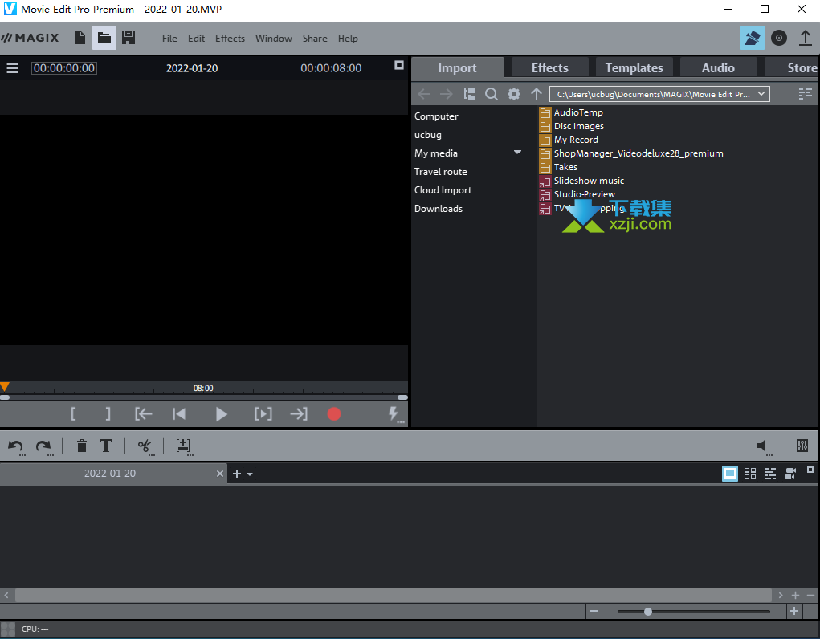Screen dimensions: 820x639
Task: Click the current timecode field 00:00:00:00
Action: tap(64, 68)
